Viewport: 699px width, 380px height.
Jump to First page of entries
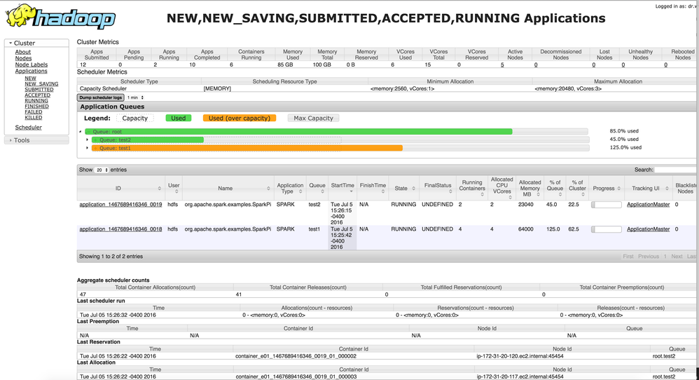tap(628, 257)
